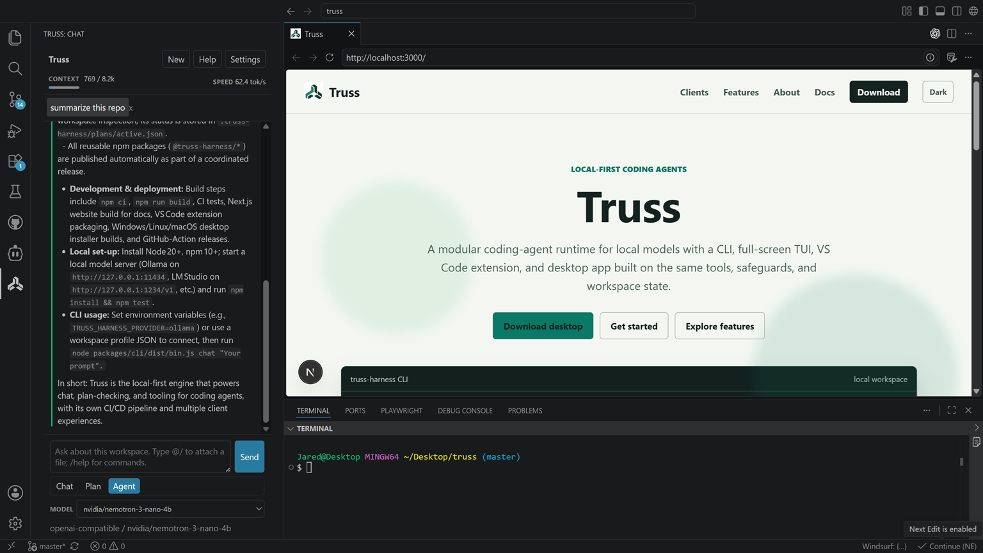This screenshot has width=983, height=553.
Task: Switch to the DEBUG CONSOLE tab
Action: pos(465,411)
